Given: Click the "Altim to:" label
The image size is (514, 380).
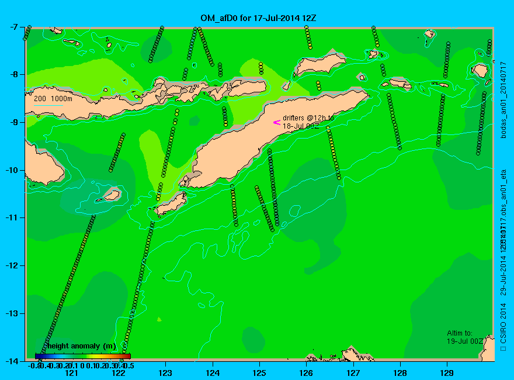Looking at the screenshot, I should point(460,333).
